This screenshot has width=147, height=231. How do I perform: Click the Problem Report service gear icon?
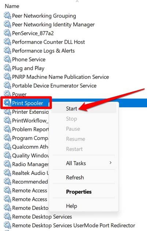7,129
